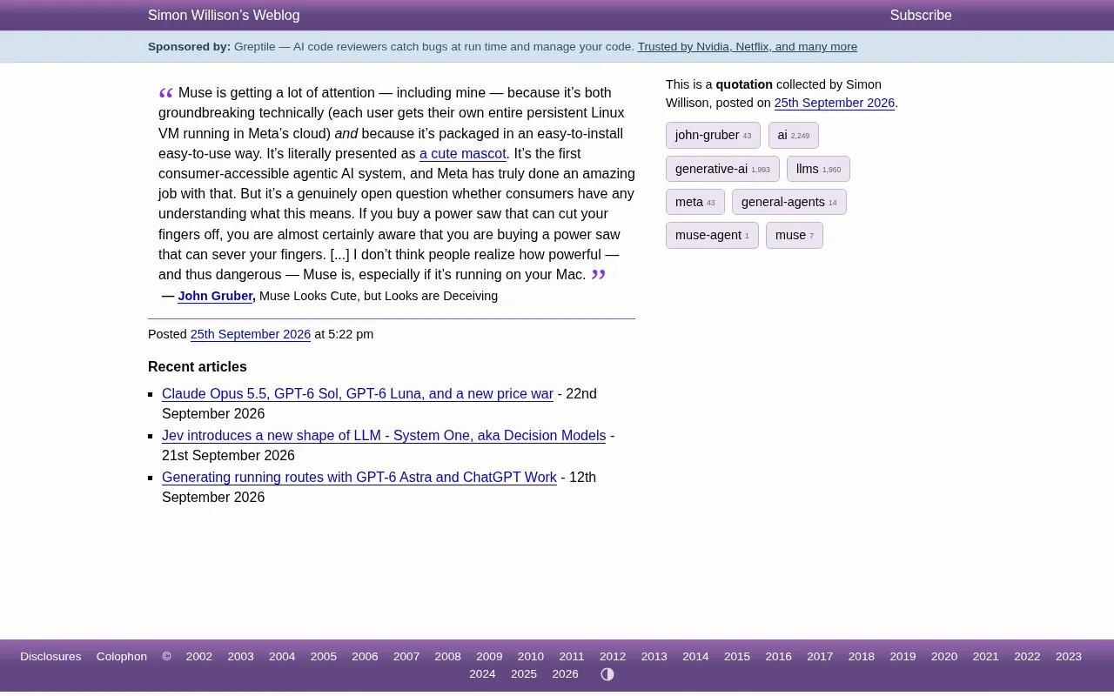Viewport: 1114px width, 696px height.
Task: Click the 'Sponsored by:' label
Action: (x=189, y=47)
